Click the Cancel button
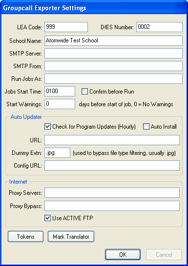188x266 pixels. [164, 254]
